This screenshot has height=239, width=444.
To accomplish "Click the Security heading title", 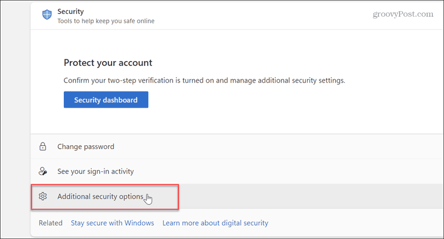I will tap(70, 11).
